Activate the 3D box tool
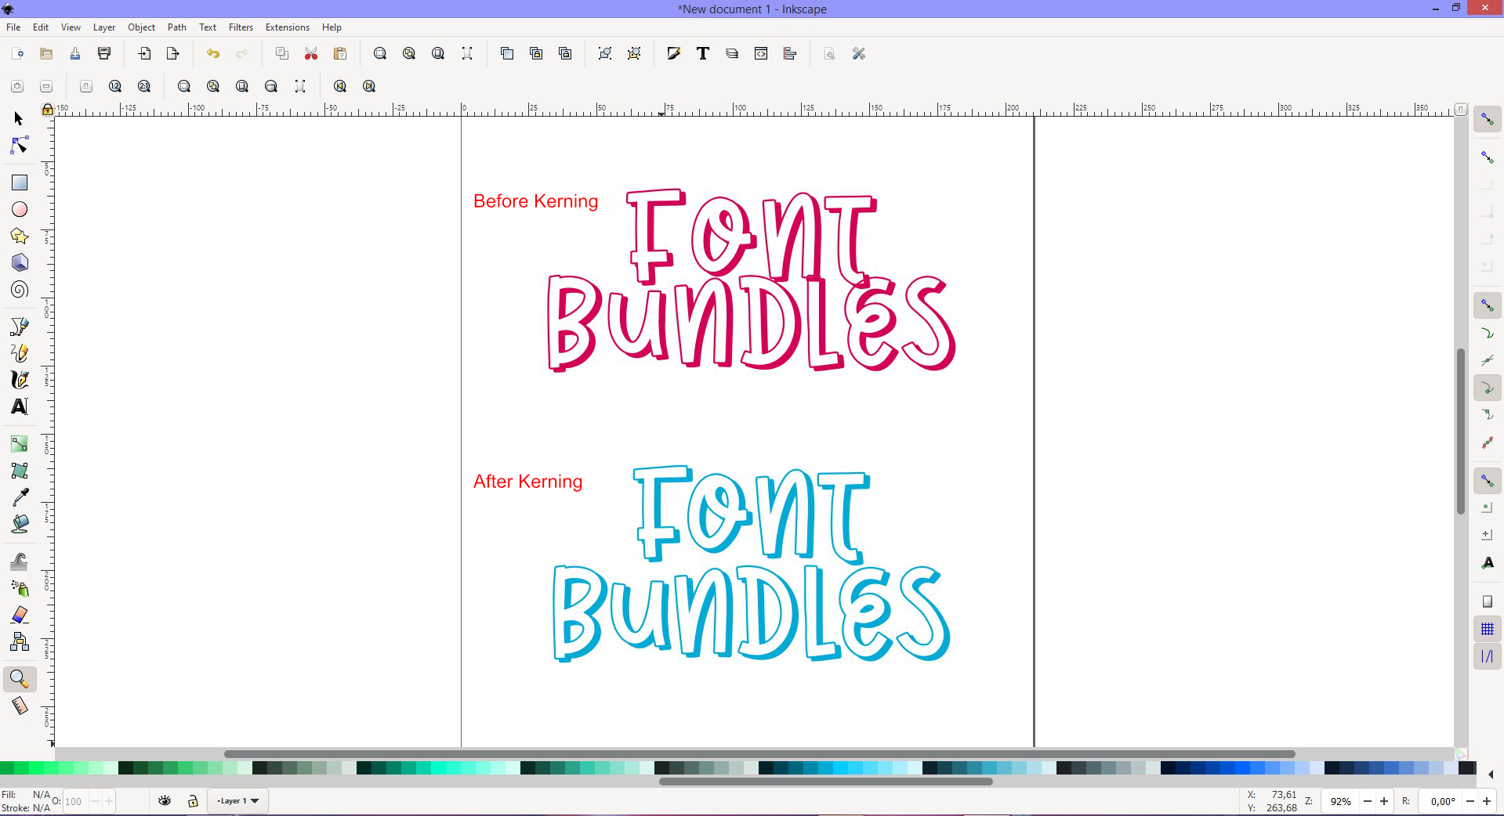This screenshot has width=1504, height=816. (20, 262)
